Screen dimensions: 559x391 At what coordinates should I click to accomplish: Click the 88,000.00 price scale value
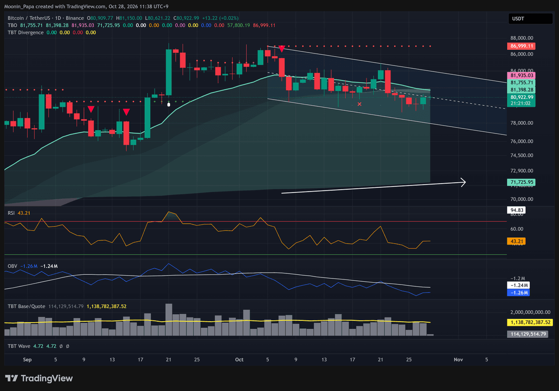522,39
